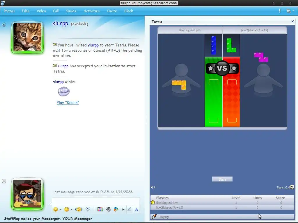298x223 pixels.
Task: Click the Playing status text
Action: click(164, 217)
